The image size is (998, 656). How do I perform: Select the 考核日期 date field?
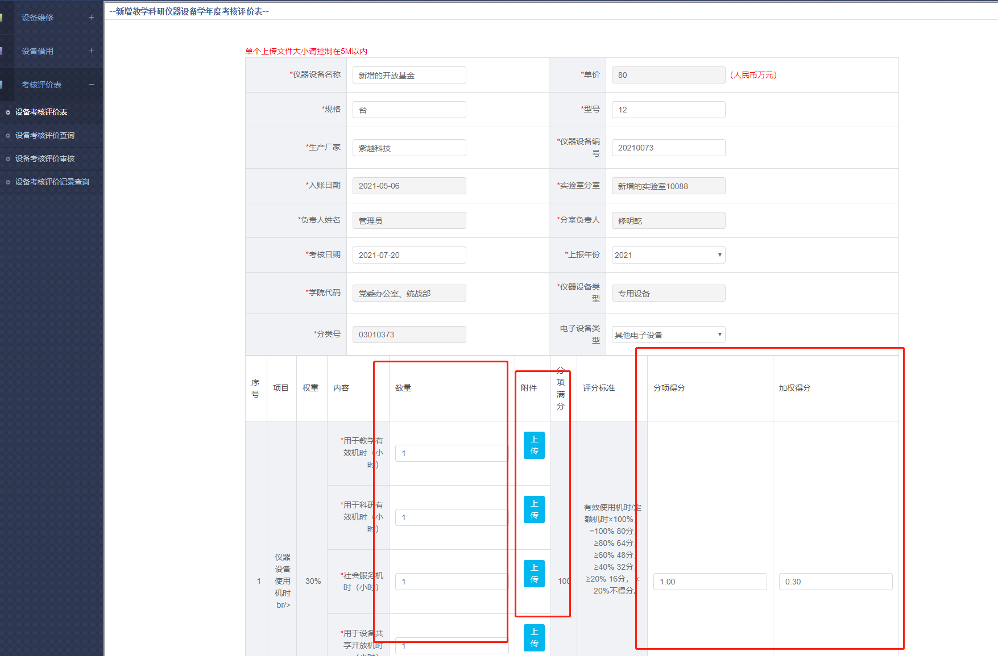(409, 256)
